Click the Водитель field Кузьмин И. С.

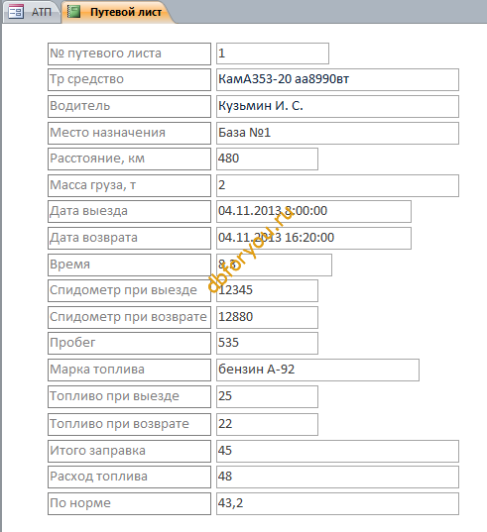[337, 106]
